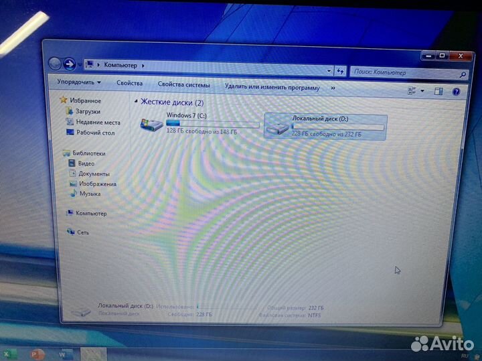Click Свойства in the toolbar
482x361 pixels.
pos(129,83)
